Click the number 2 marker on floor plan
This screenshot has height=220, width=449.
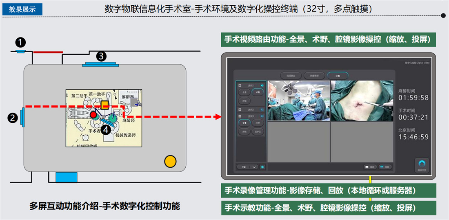click(13, 118)
